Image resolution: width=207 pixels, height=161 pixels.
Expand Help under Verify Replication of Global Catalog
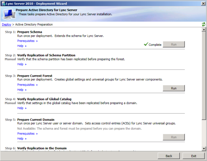click(22, 108)
